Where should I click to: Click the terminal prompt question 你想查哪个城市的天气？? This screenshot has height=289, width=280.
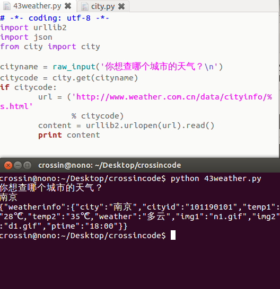pyautogui.click(x=51, y=188)
